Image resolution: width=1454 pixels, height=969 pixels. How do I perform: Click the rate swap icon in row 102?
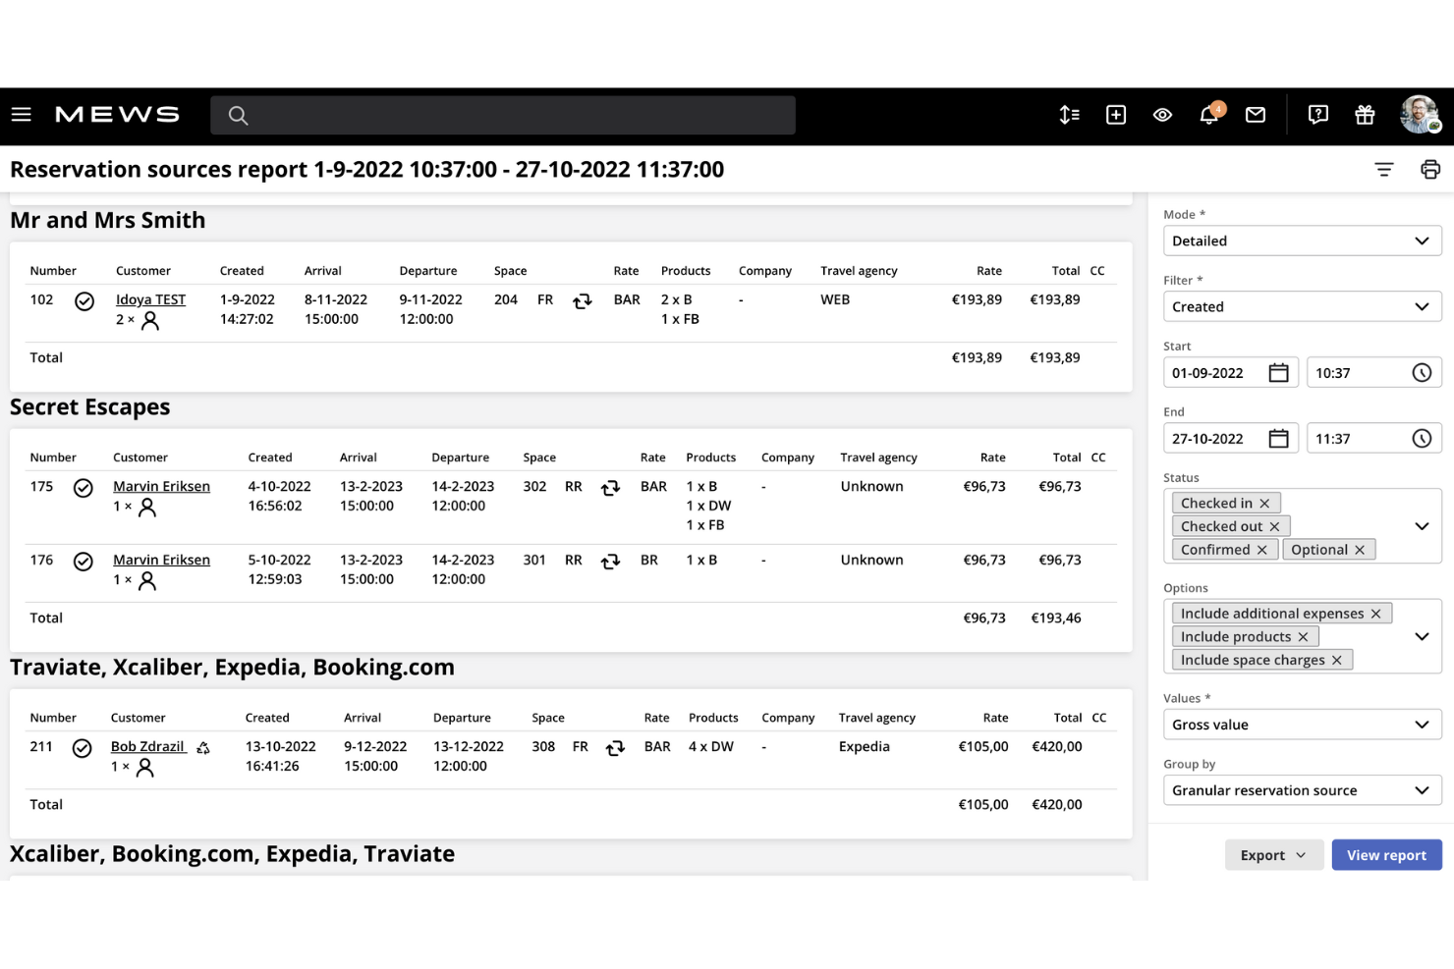click(583, 301)
